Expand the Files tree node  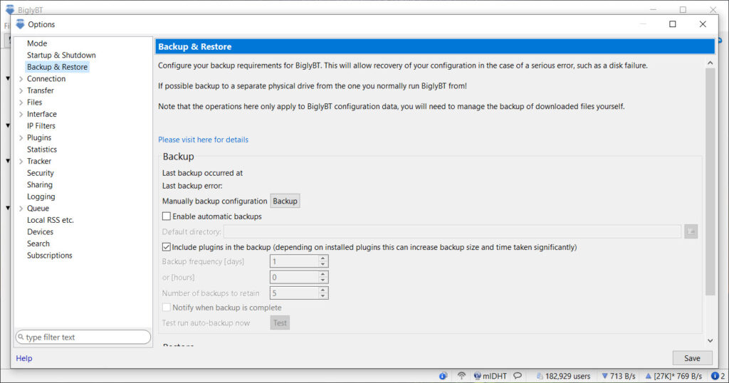click(x=21, y=103)
